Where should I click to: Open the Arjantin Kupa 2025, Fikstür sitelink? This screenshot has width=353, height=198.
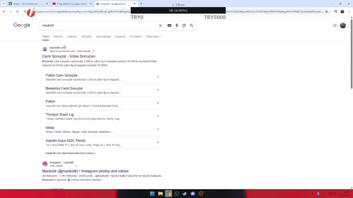[66, 141]
